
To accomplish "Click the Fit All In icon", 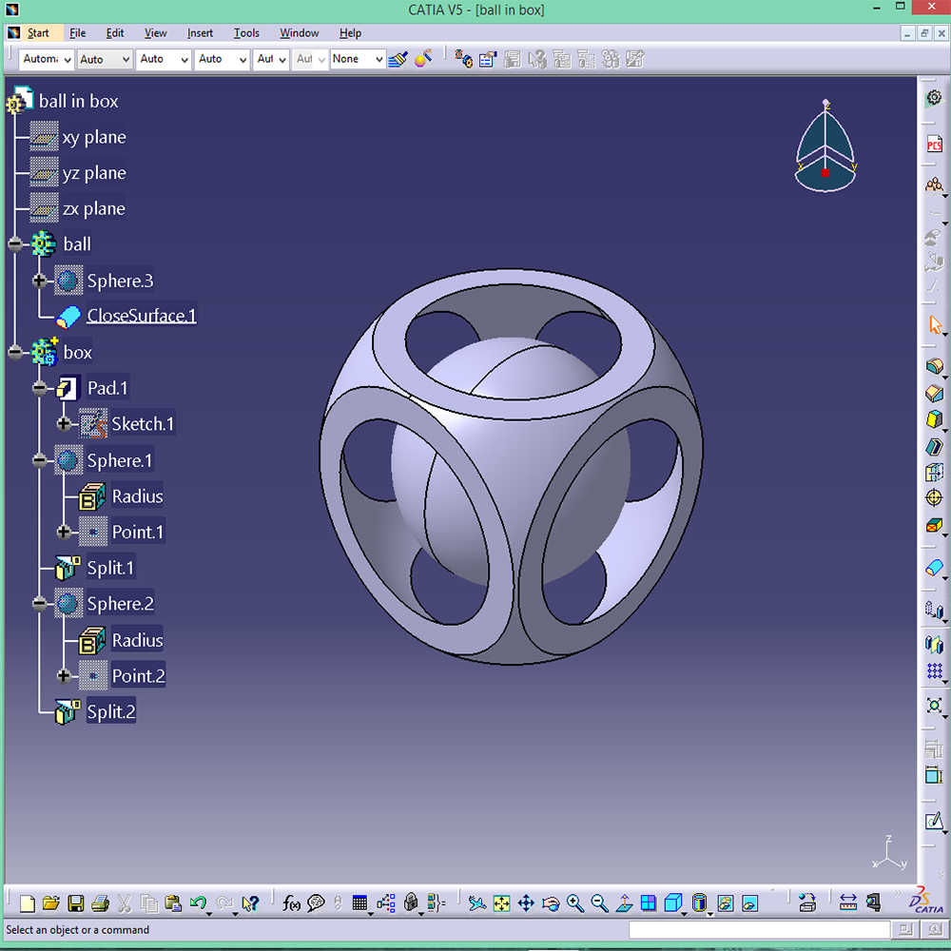I will point(500,903).
